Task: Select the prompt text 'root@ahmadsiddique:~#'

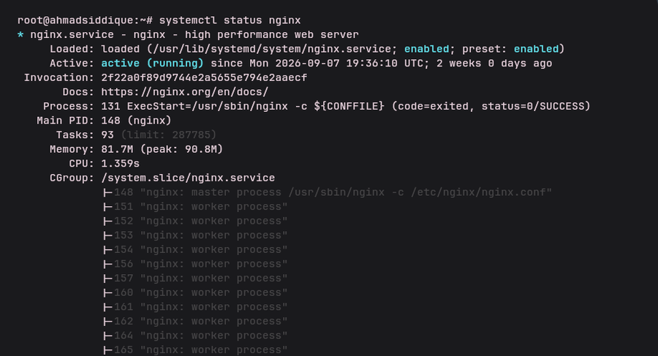Action: [x=85, y=20]
